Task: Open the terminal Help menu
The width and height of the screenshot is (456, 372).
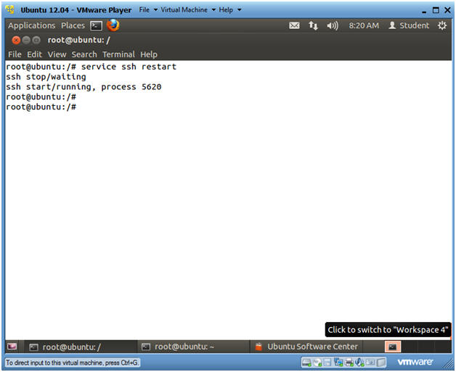Action: click(149, 54)
